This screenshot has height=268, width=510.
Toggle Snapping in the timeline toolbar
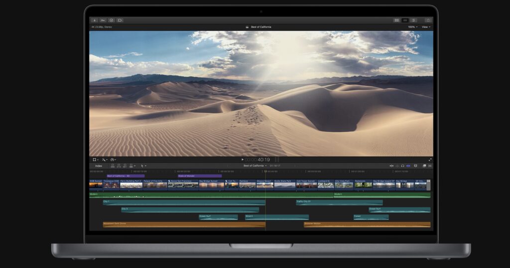[x=408, y=166]
